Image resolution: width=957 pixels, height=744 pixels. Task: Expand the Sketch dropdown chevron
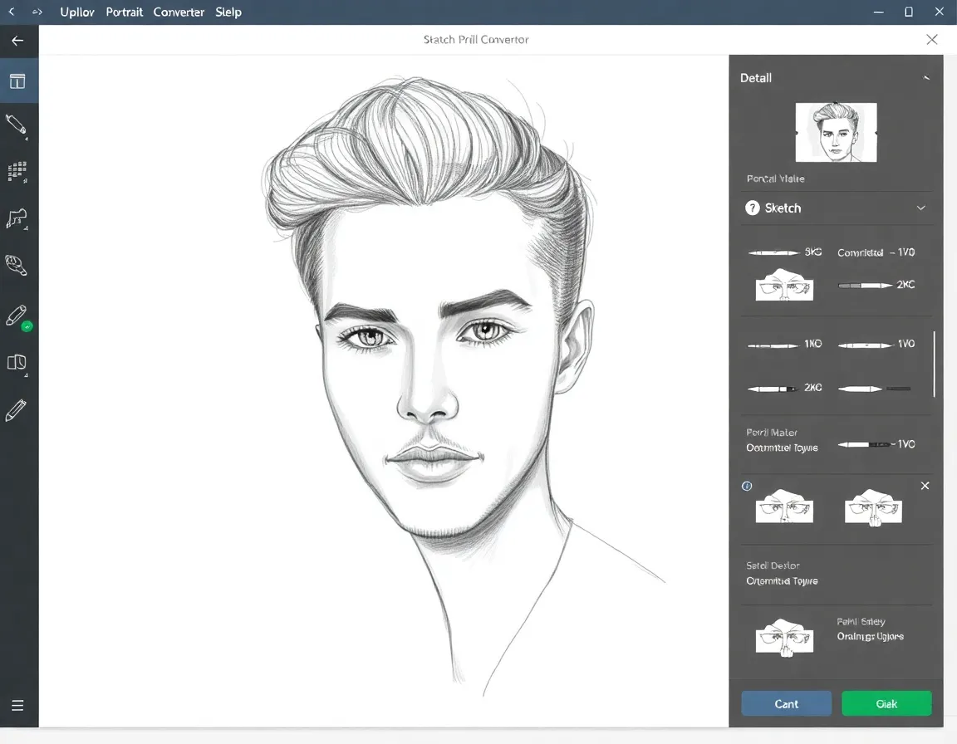pos(920,208)
